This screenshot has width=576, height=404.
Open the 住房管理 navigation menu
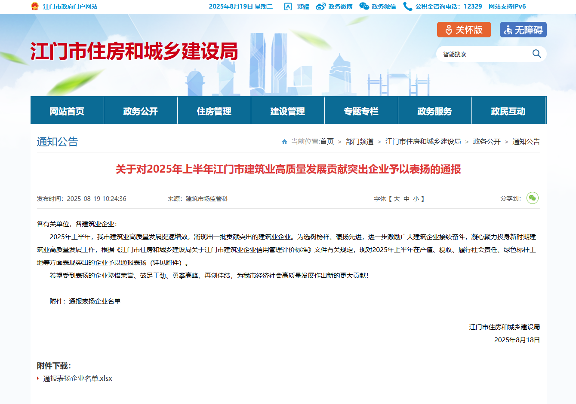coord(214,111)
